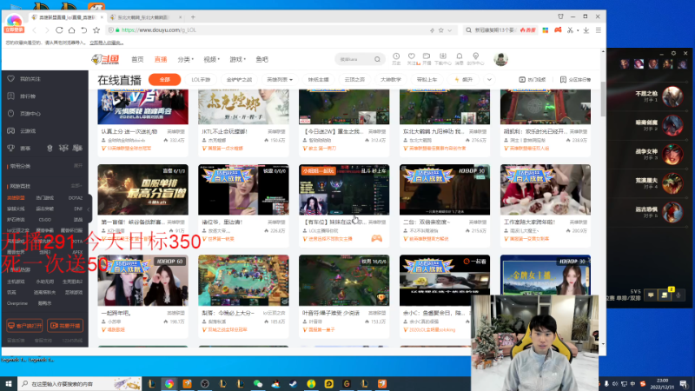This screenshot has height=391, width=695.
Task: Open 赛事 trophy item in sidebar
Action: coord(11,148)
